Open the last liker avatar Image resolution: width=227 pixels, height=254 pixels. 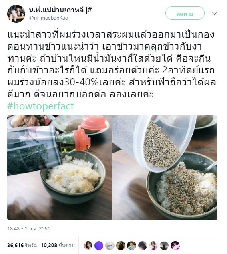pos(175,246)
